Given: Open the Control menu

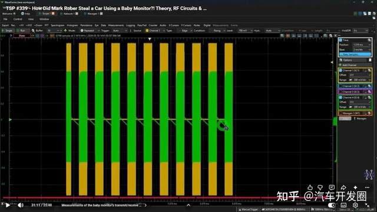Looking at the screenshot, I should click(x=18, y=19).
